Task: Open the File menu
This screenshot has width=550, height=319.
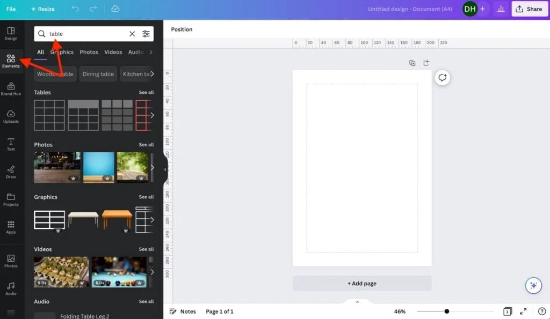Action: coord(11,9)
